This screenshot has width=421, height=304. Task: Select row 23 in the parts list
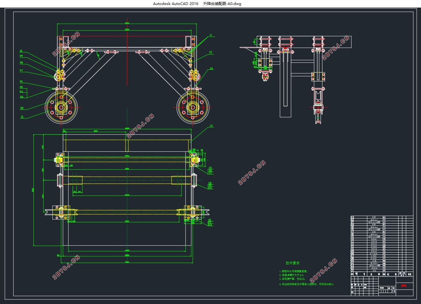(382, 217)
